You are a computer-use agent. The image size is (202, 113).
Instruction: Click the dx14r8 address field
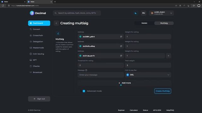101,46
